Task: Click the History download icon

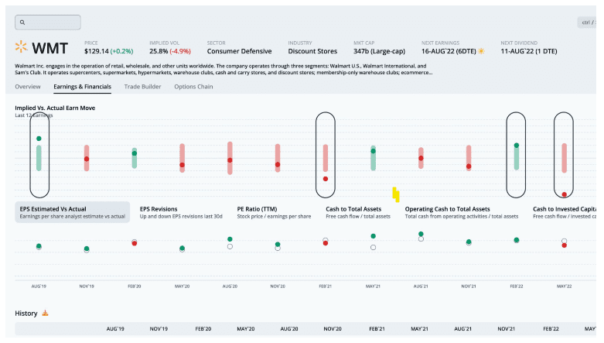Action: click(45, 313)
